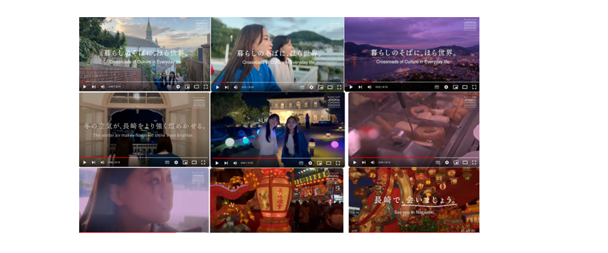Switch the church steeple video to theater mode
The image size is (608, 253).
pyautogui.click(x=196, y=87)
